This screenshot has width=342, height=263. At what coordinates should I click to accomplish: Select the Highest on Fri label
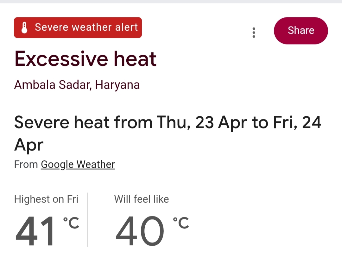(x=46, y=199)
